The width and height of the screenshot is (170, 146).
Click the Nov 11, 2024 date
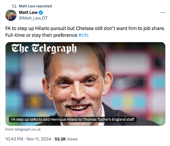pos(39,139)
